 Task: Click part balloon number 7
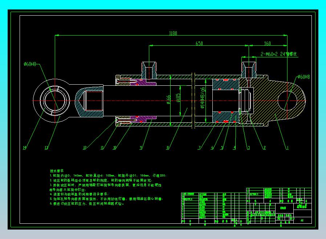click(x=199, y=148)
